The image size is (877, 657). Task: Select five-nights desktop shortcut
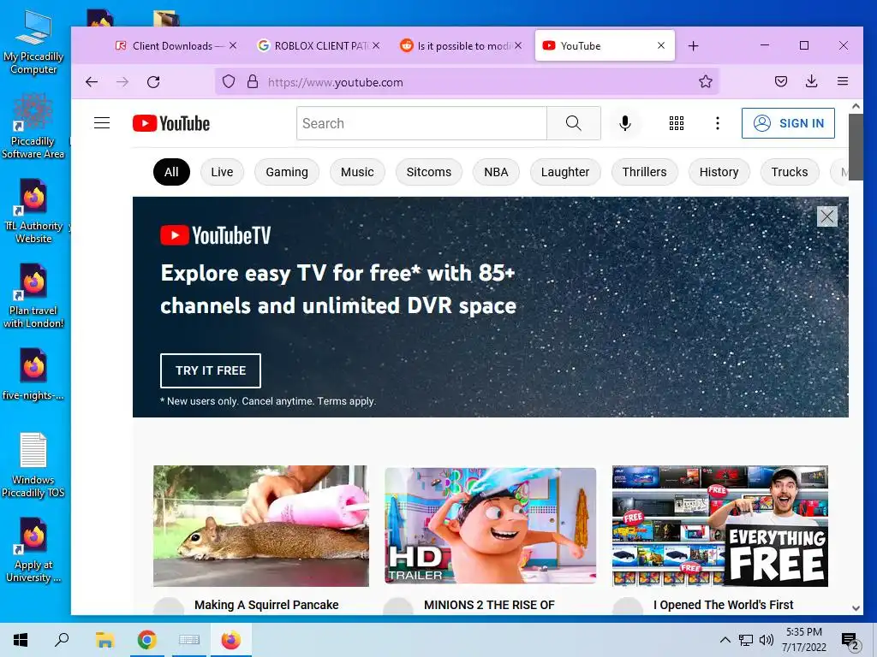point(33,375)
